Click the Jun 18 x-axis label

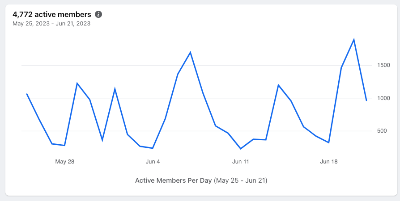[329, 162]
